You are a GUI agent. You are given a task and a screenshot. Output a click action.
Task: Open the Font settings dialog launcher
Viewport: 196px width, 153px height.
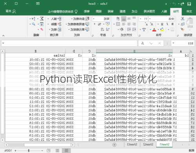(140, 36)
